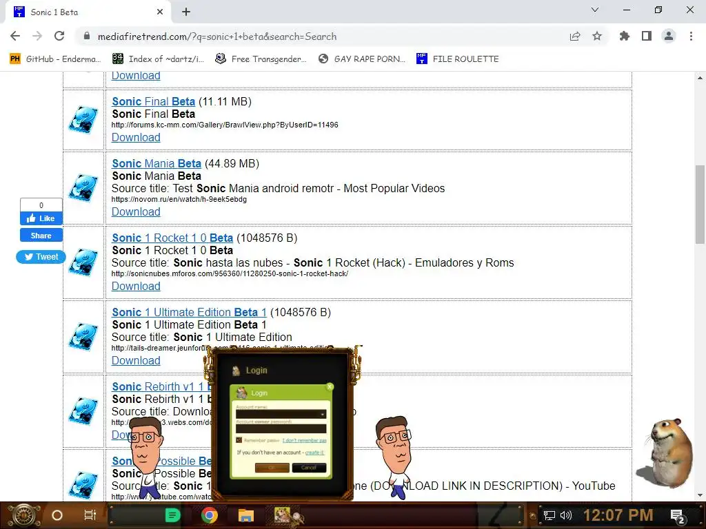Click the scrollbar down arrow
This screenshot has height=529, width=706.
point(700,495)
